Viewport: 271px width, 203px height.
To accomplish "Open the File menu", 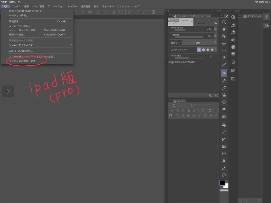I will (16, 6).
